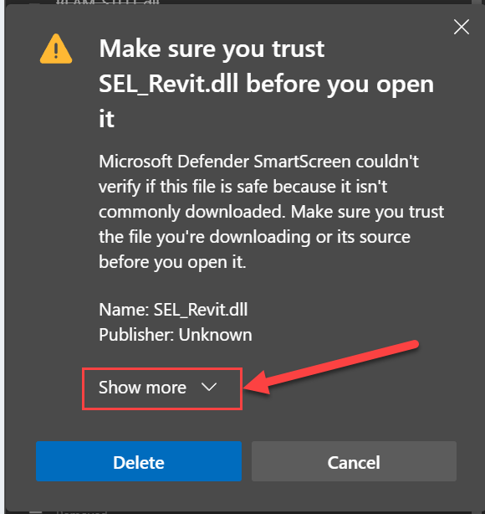The width and height of the screenshot is (485, 514).
Task: Click the 'Make sure you trust' heading
Action: pos(212,49)
